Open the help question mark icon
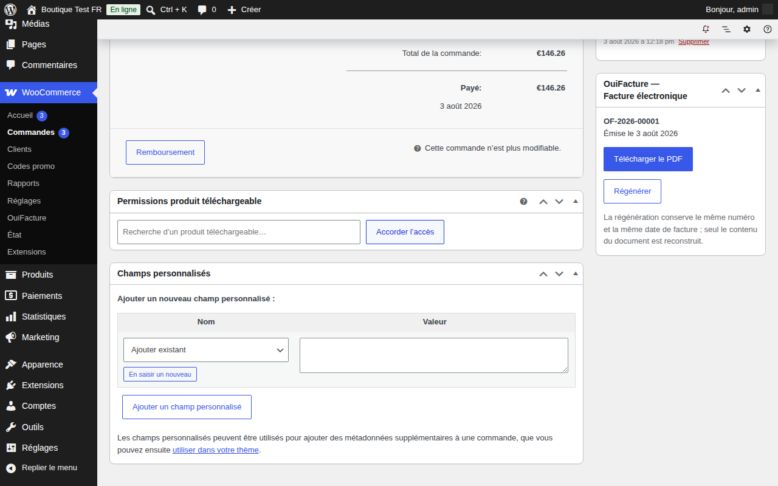Image resolution: width=778 pixels, height=486 pixels. (x=768, y=29)
